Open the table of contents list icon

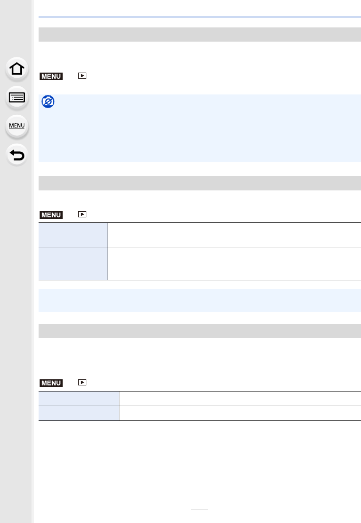[x=17, y=97]
